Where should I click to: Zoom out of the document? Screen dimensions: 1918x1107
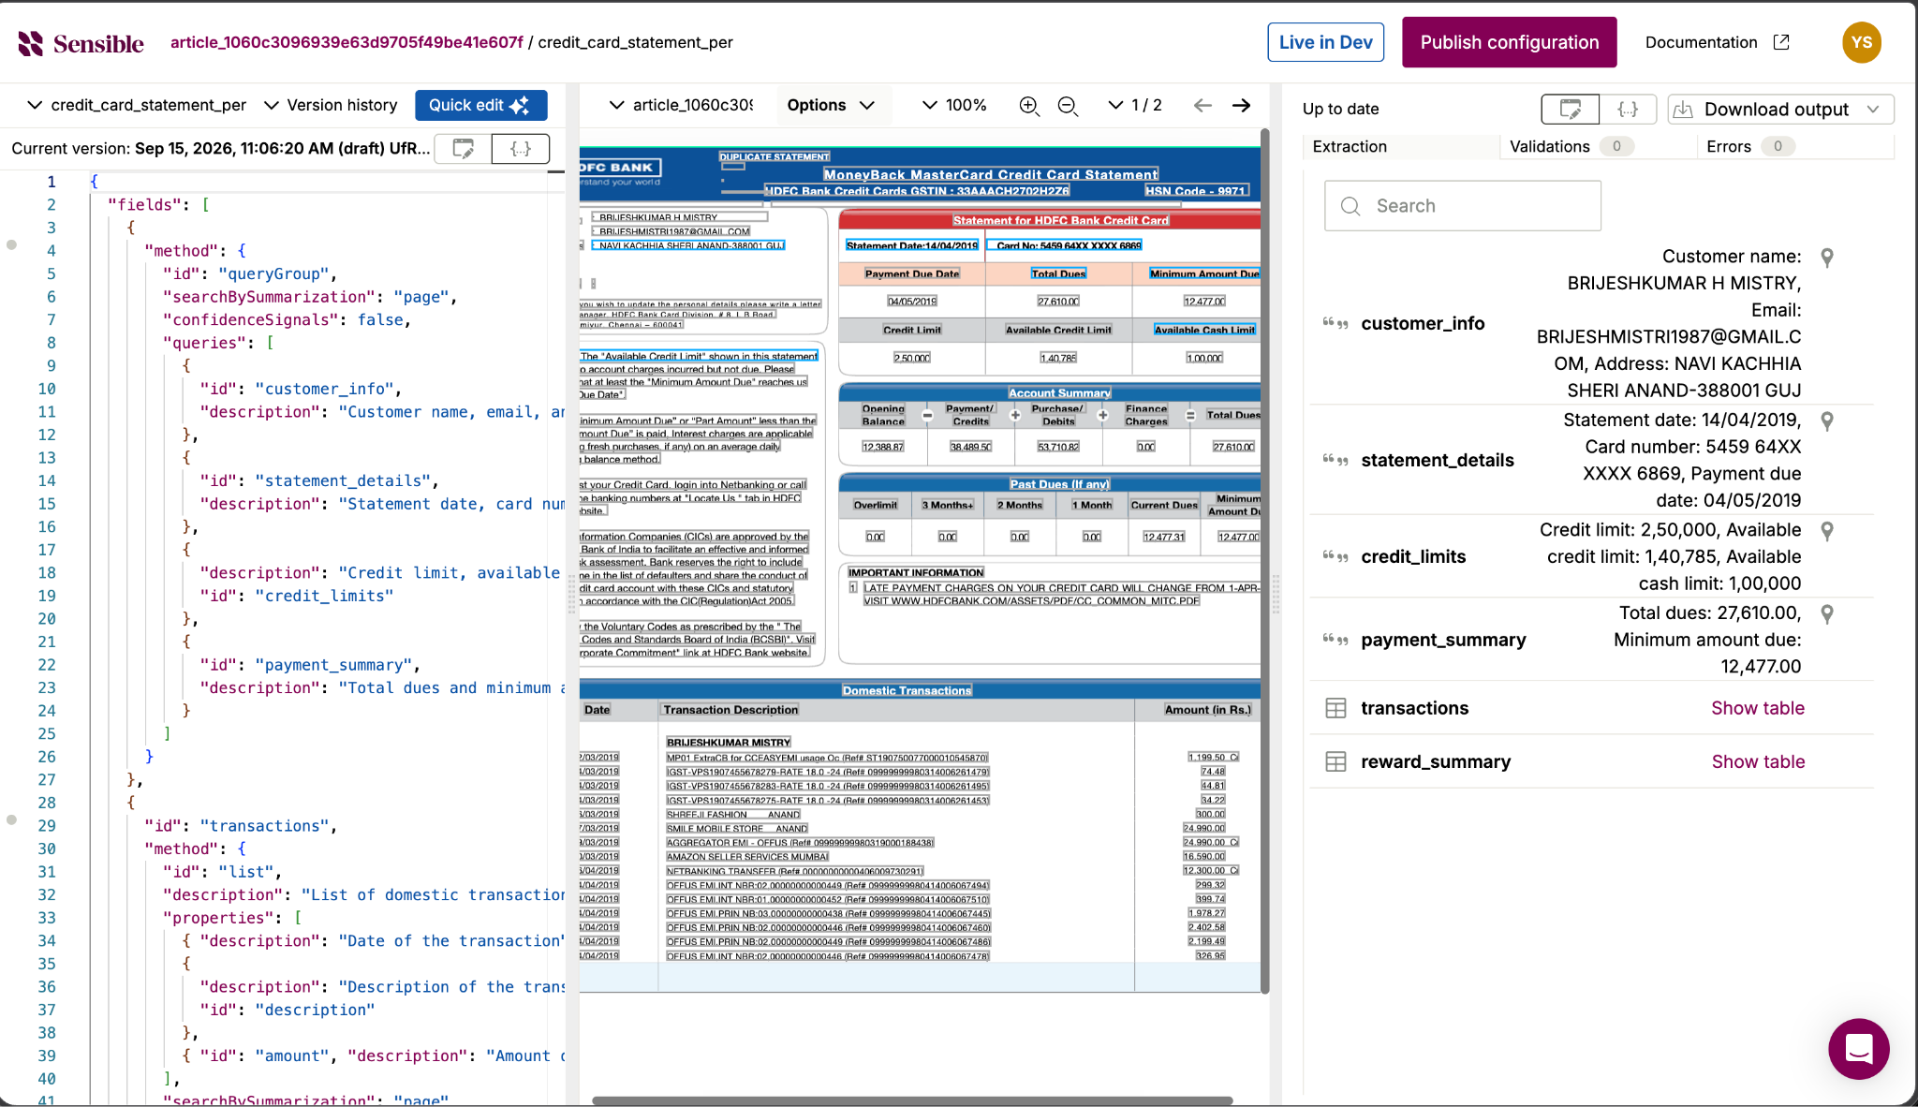click(1068, 106)
